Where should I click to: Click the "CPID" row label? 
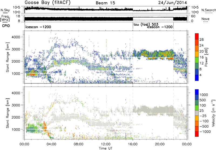tap(6, 26)
